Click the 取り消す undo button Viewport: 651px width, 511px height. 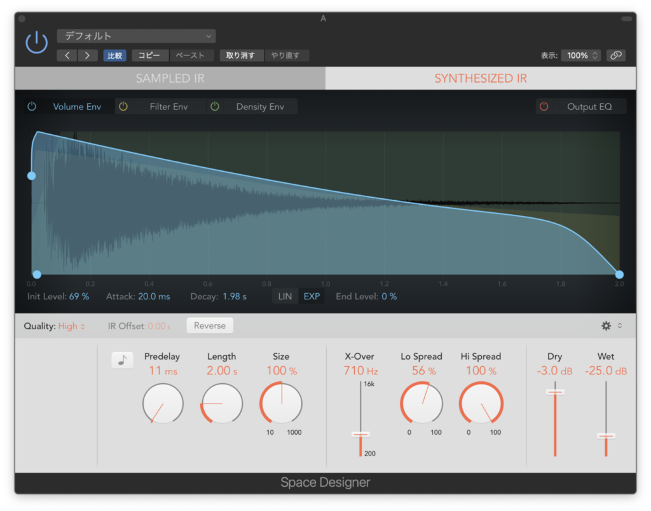(241, 55)
